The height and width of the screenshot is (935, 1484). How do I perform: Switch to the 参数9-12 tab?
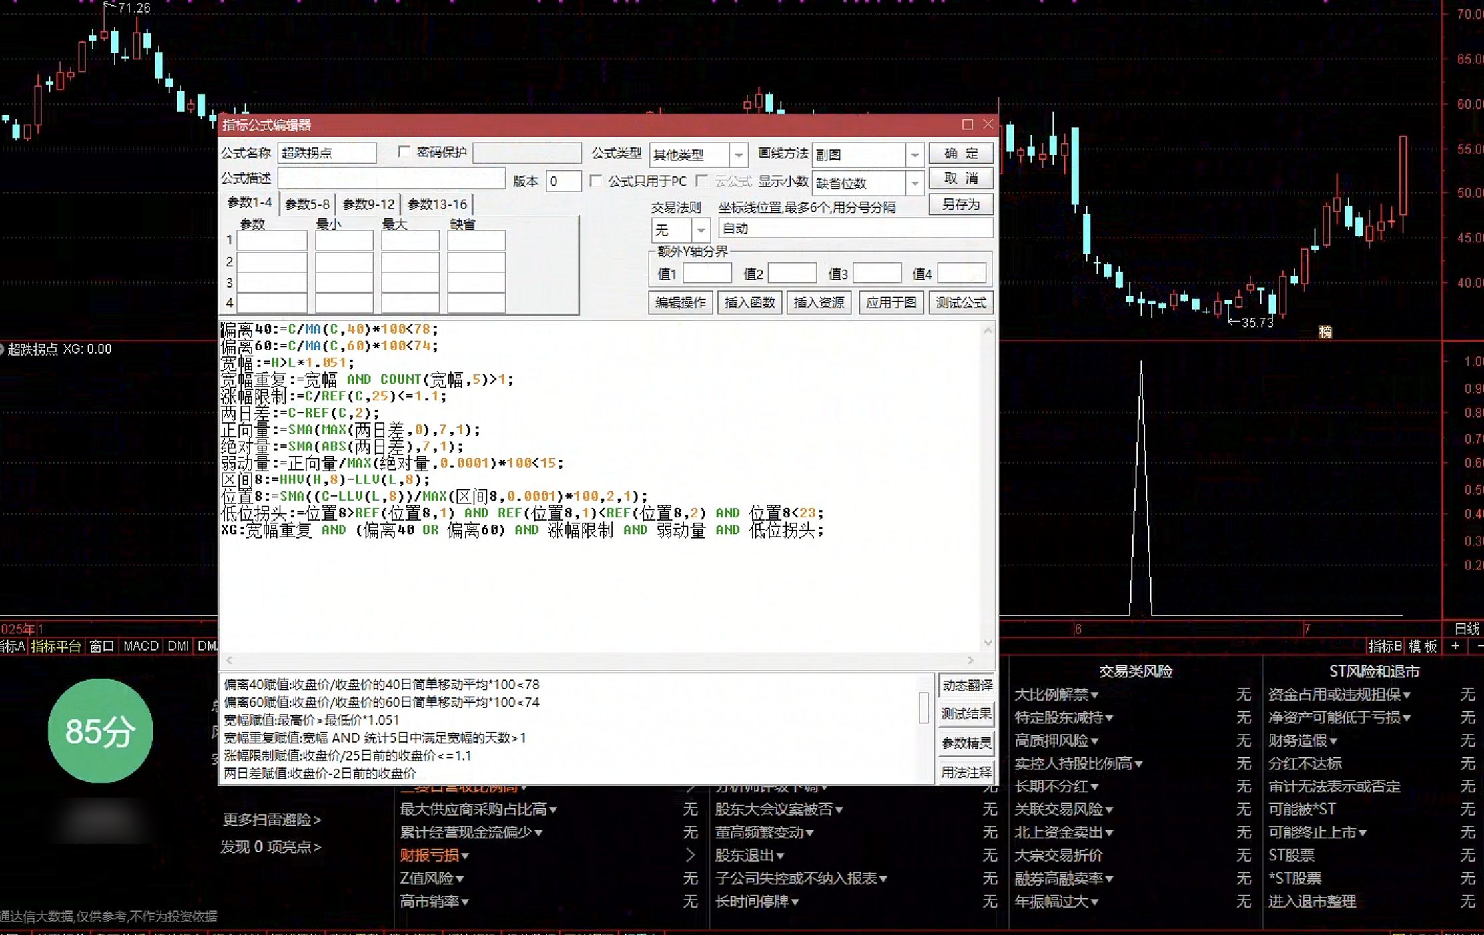(368, 204)
